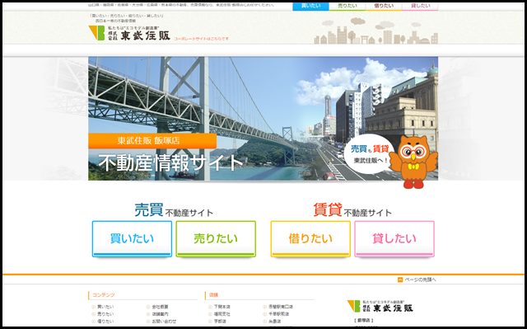Click the 不動産情報サイト banner heading
527x329 pixels.
click(x=170, y=162)
